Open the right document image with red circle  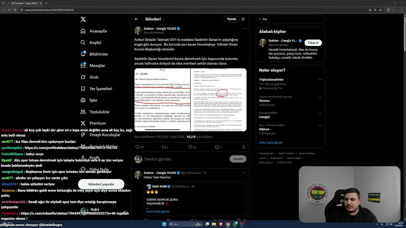tap(219, 100)
